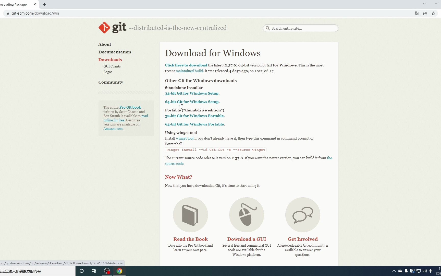Viewport: 441px width, 276px height.
Task: Bookmark this page with the star icon
Action: point(433,13)
